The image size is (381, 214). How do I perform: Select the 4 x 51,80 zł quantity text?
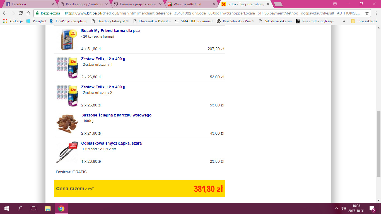(x=91, y=49)
